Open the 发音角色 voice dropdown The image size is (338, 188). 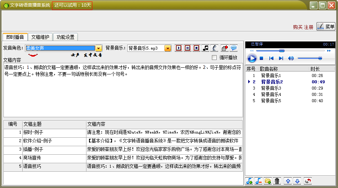[99, 48]
